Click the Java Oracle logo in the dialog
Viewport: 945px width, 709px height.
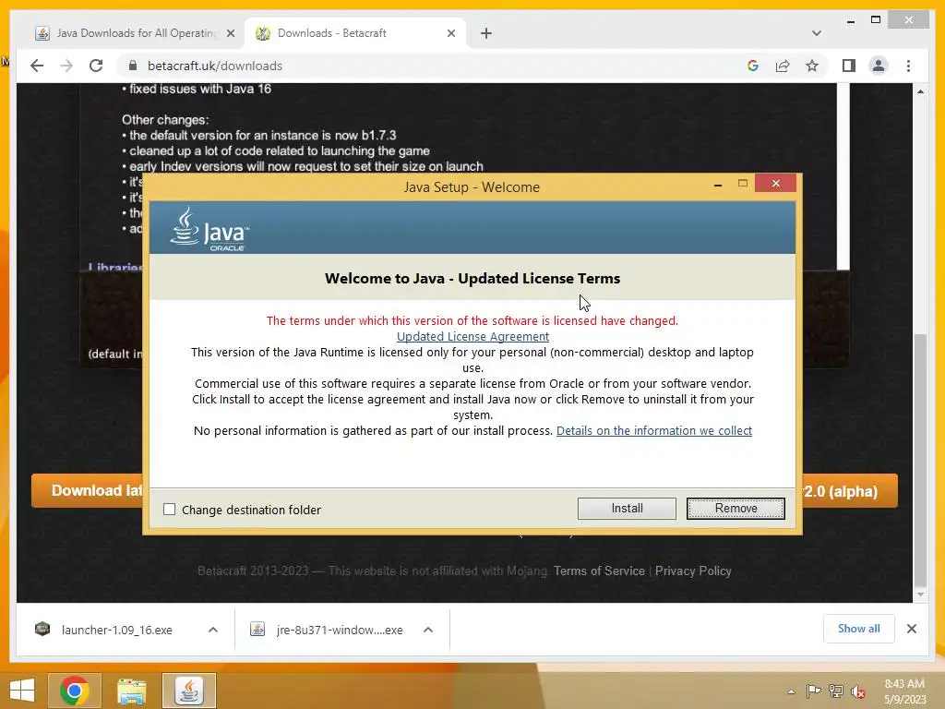pos(209,229)
